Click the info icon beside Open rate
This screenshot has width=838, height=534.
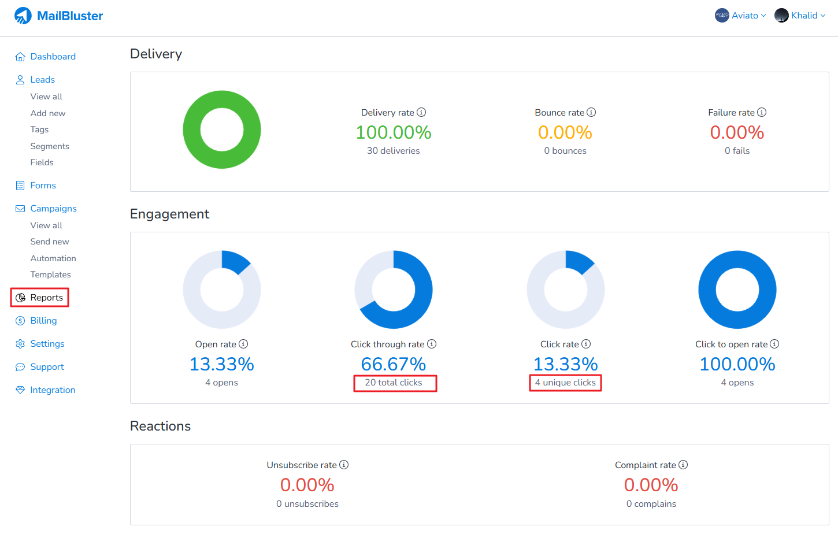[x=243, y=344]
